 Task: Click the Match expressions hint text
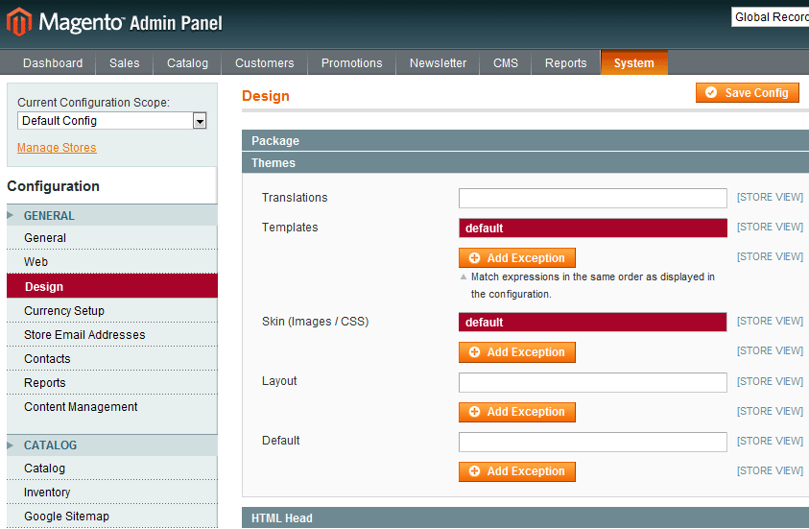tap(593, 285)
